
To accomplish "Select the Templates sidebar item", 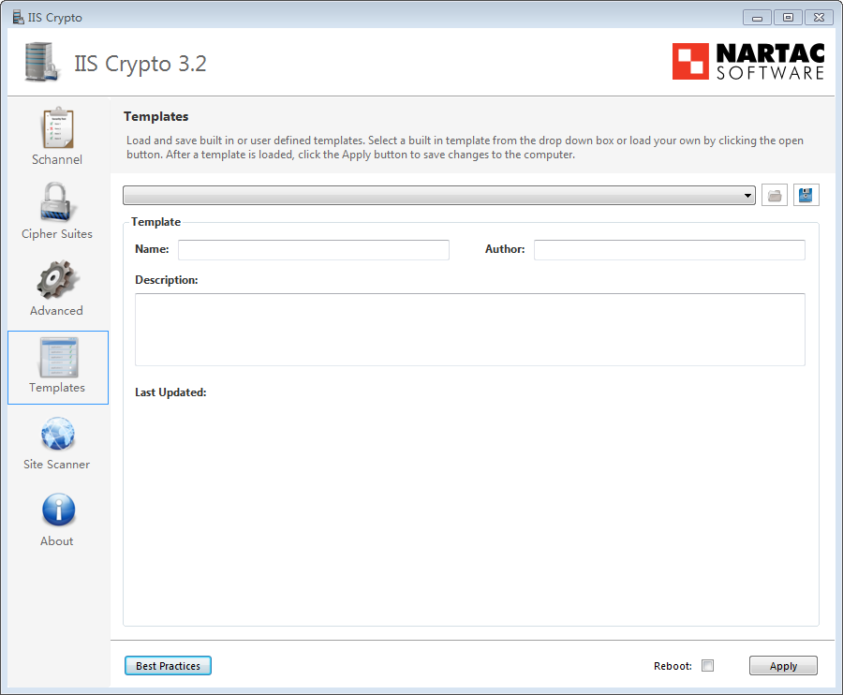I will 57,367.
